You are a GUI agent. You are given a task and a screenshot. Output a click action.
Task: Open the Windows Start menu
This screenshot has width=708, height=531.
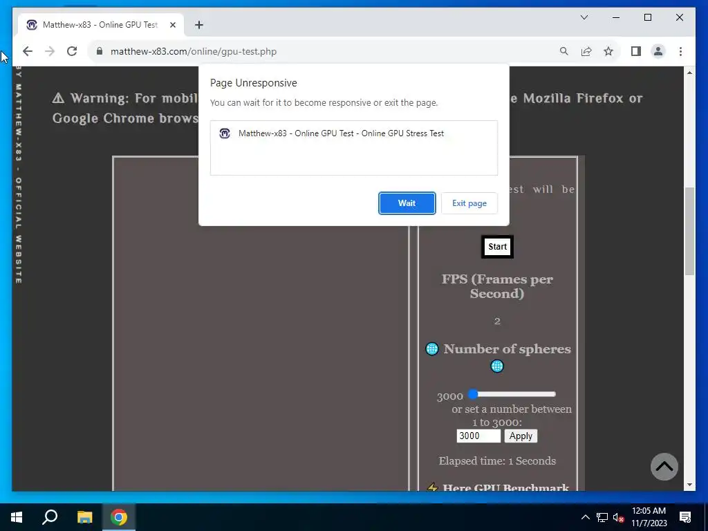(17, 517)
